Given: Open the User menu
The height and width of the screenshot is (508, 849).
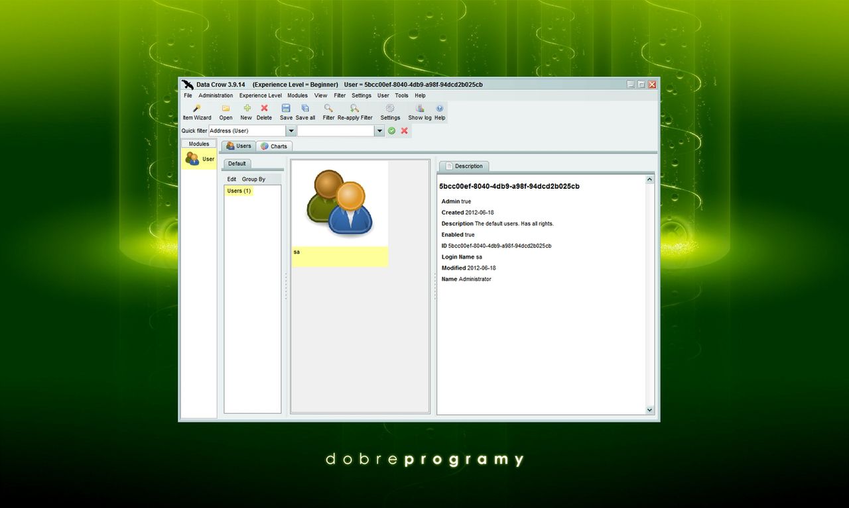Looking at the screenshot, I should click(383, 95).
